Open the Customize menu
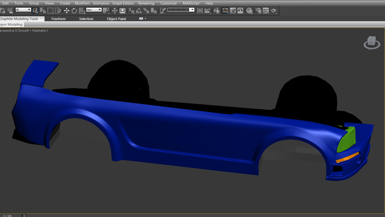 click(168, 3)
